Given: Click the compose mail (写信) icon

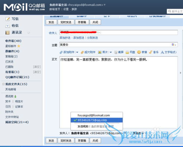Looking at the screenshot, I should click(x=8, y=19).
